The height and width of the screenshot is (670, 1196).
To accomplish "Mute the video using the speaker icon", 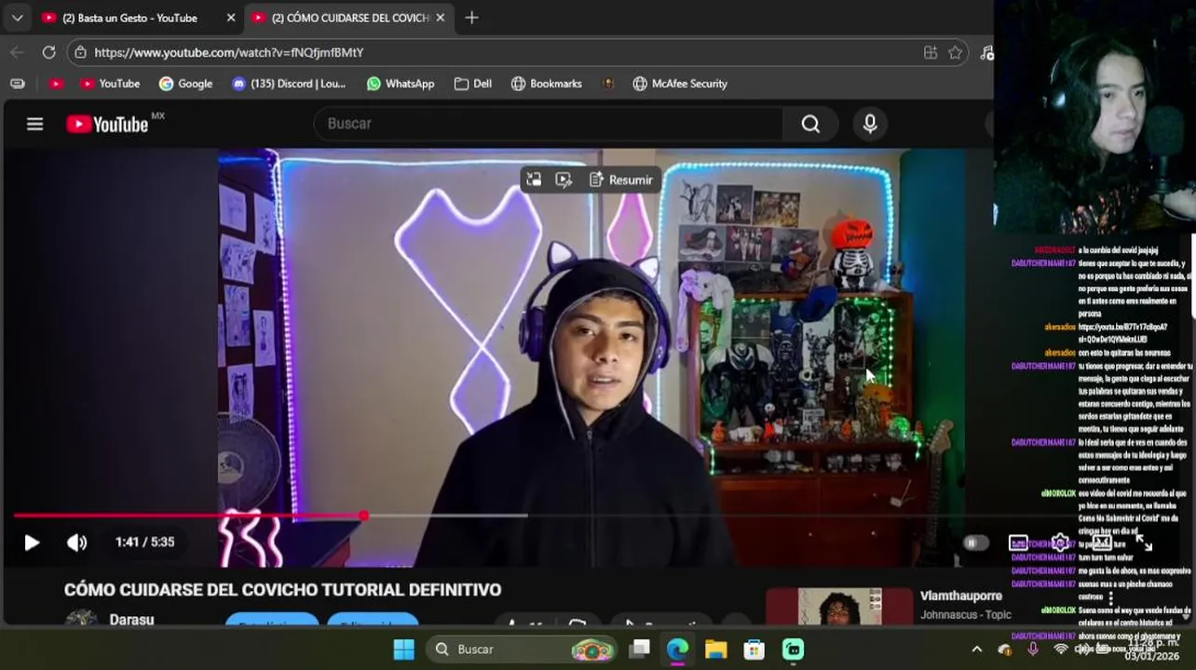I will point(76,543).
